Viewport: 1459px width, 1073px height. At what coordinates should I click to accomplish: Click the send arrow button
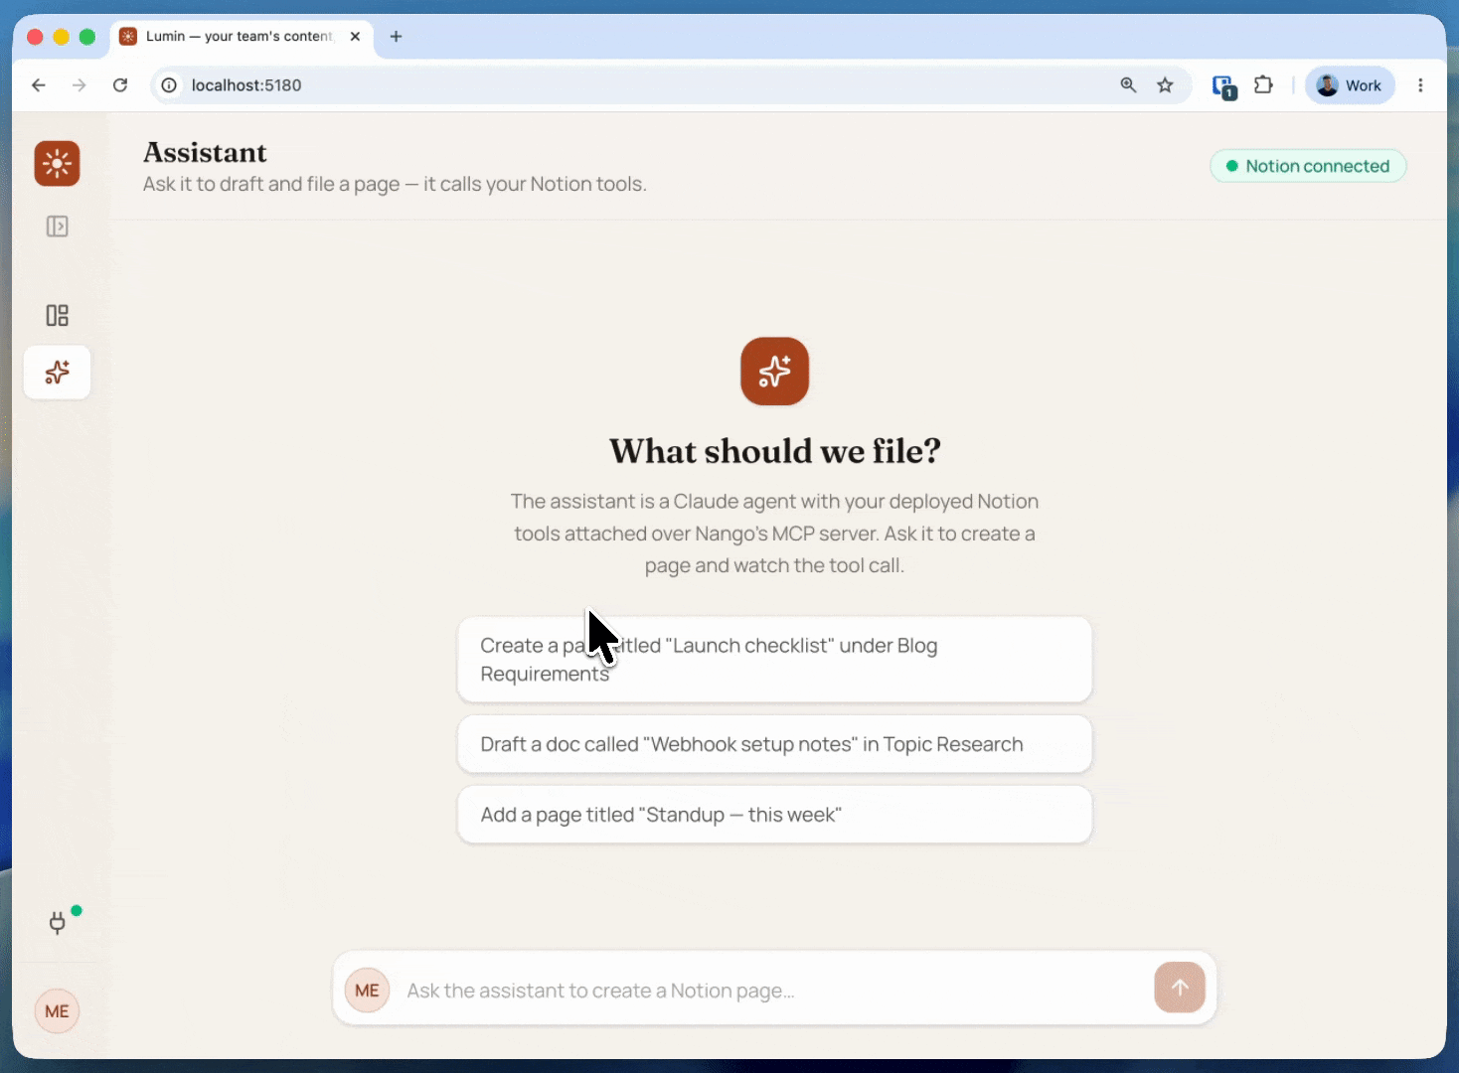[x=1180, y=988]
